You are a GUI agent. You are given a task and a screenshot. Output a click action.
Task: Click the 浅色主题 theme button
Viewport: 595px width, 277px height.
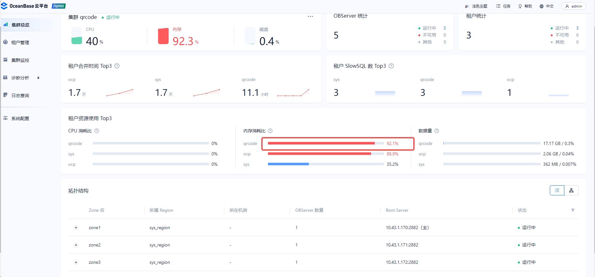point(476,6)
